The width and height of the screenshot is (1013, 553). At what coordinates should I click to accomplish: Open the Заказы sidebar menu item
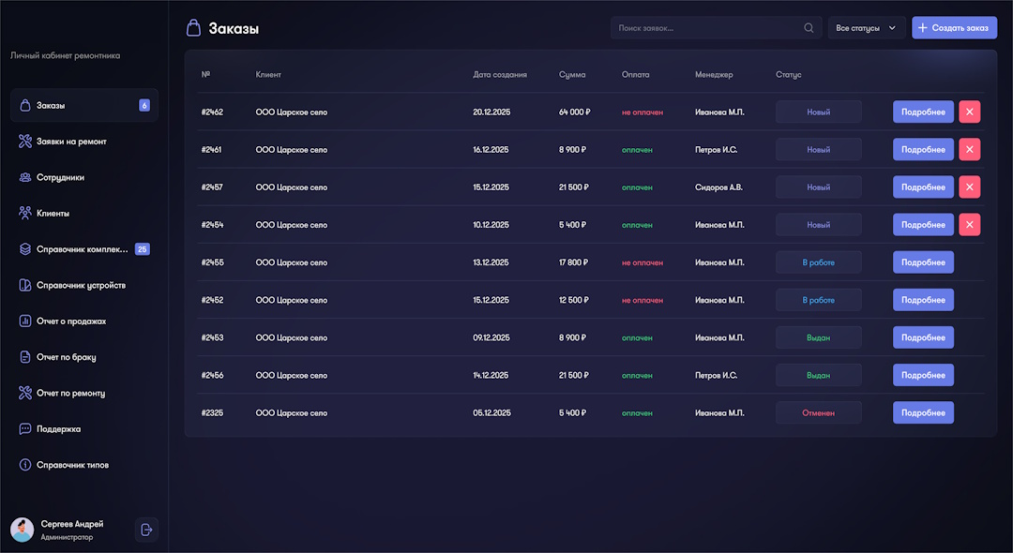point(84,105)
